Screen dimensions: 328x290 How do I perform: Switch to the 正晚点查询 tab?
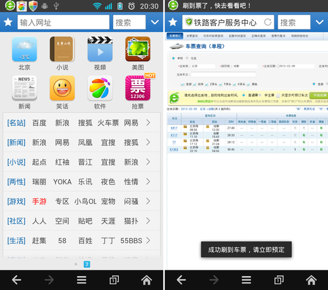click(x=258, y=36)
